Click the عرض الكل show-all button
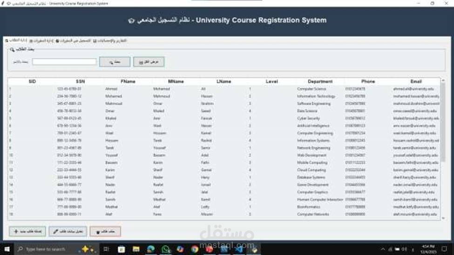Image resolution: width=454 pixels, height=255 pixels. [x=149, y=62]
